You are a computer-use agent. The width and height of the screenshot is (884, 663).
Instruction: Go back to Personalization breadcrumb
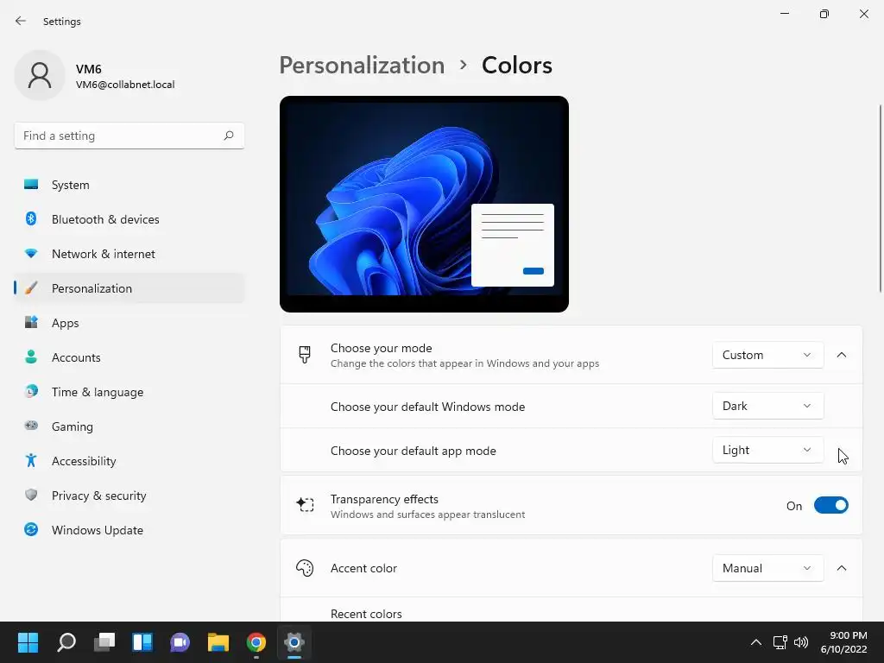click(x=362, y=65)
